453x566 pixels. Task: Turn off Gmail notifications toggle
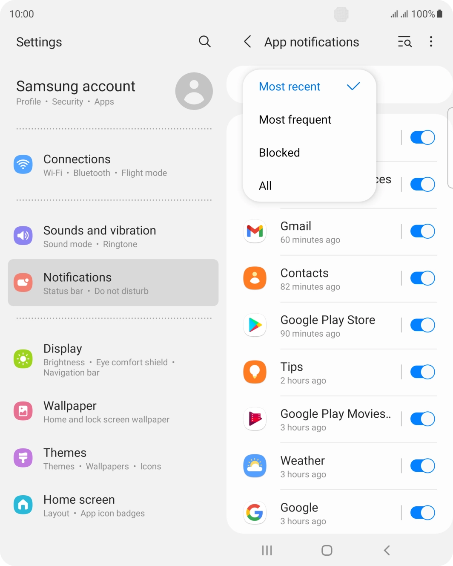click(422, 231)
